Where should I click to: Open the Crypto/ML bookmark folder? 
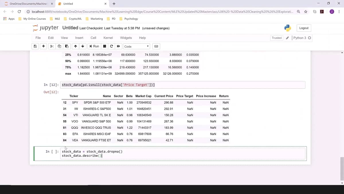coord(73,19)
